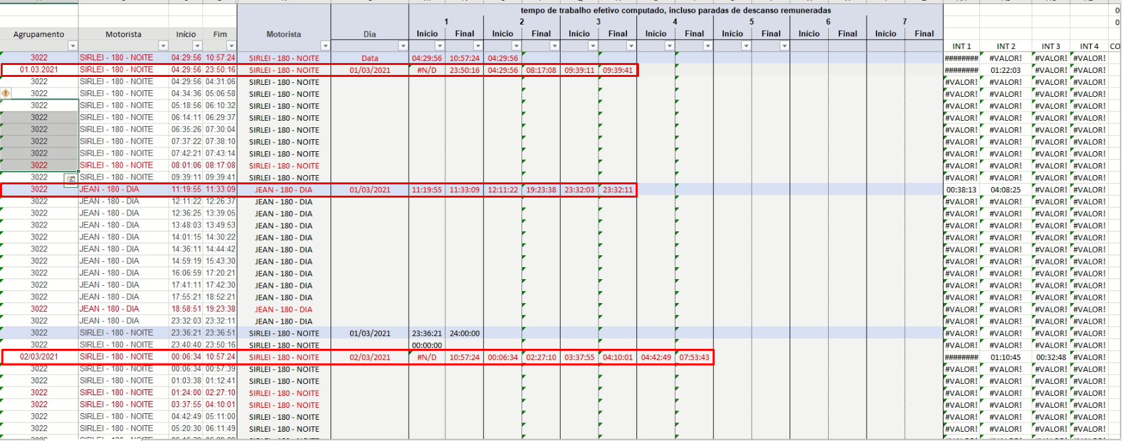Select the red Data cell in Dia column

370,58
